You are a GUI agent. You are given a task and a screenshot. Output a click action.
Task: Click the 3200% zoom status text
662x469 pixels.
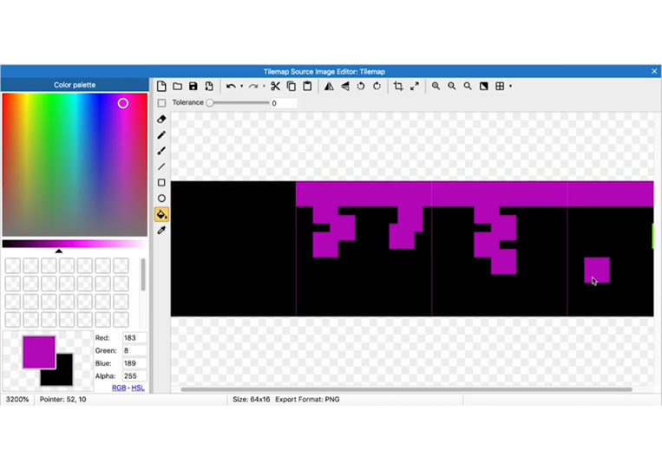point(17,400)
